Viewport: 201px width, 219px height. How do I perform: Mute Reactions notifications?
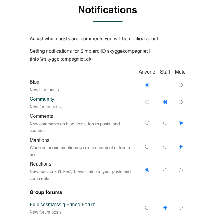(x=181, y=171)
